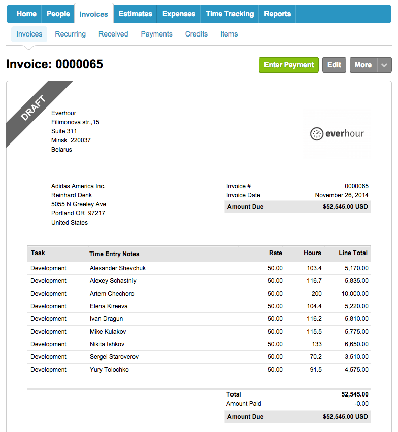Viewport: 398px width, 432px height.
Task: Click the Everhour logo image
Action: [337, 134]
